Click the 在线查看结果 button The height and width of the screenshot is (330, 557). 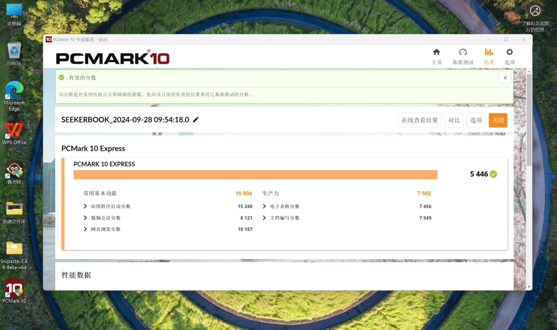point(419,120)
